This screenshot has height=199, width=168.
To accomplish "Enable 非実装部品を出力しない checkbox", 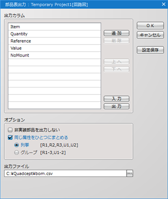I will coord(10,130).
